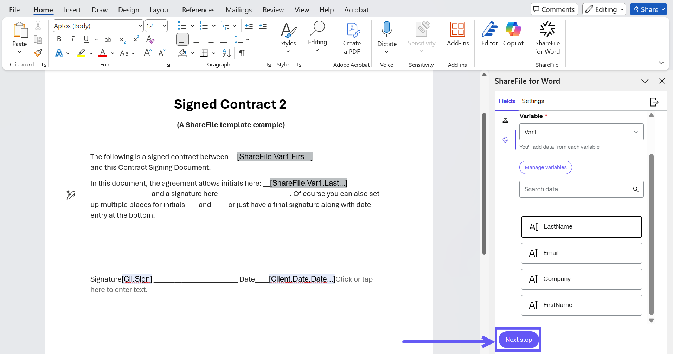
Task: Show paragraph marks with pilcrow icon
Action: click(242, 53)
